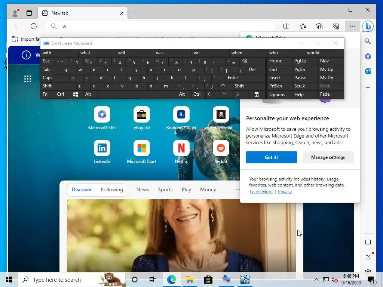Open the app launcher grid icon

(28, 79)
